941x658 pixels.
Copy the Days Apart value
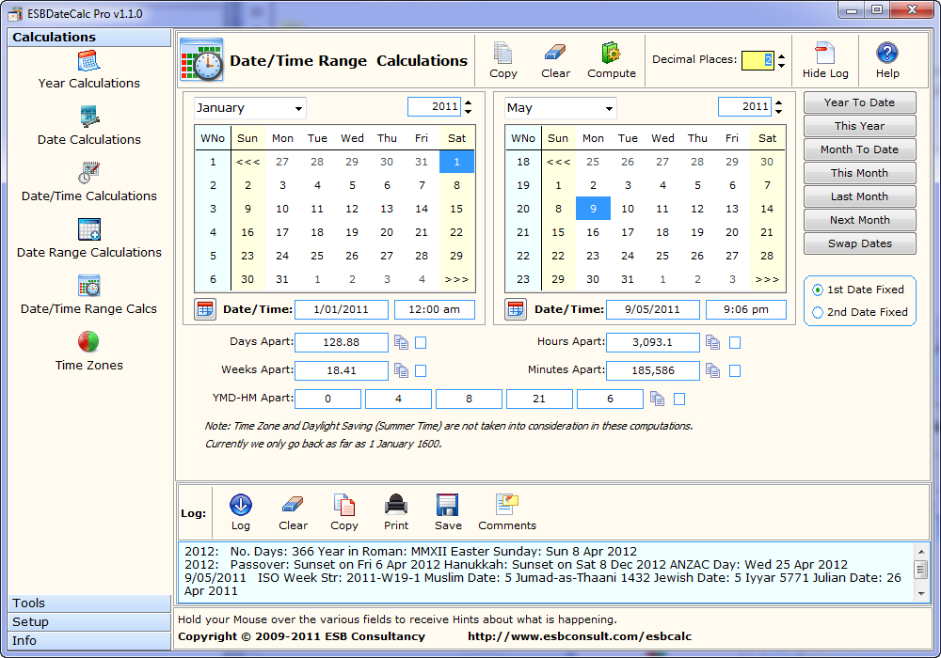pyautogui.click(x=402, y=342)
